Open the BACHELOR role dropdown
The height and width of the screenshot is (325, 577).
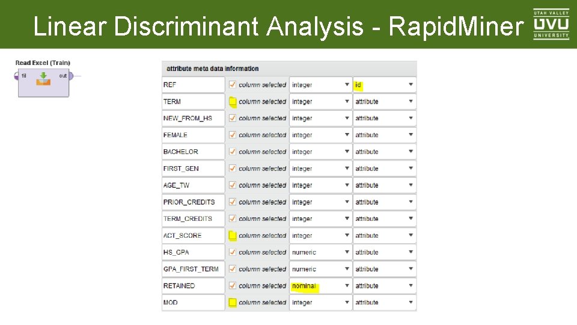coord(385,152)
